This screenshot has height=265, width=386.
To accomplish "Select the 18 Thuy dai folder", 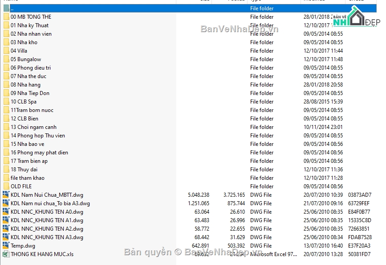I will click(x=24, y=170).
